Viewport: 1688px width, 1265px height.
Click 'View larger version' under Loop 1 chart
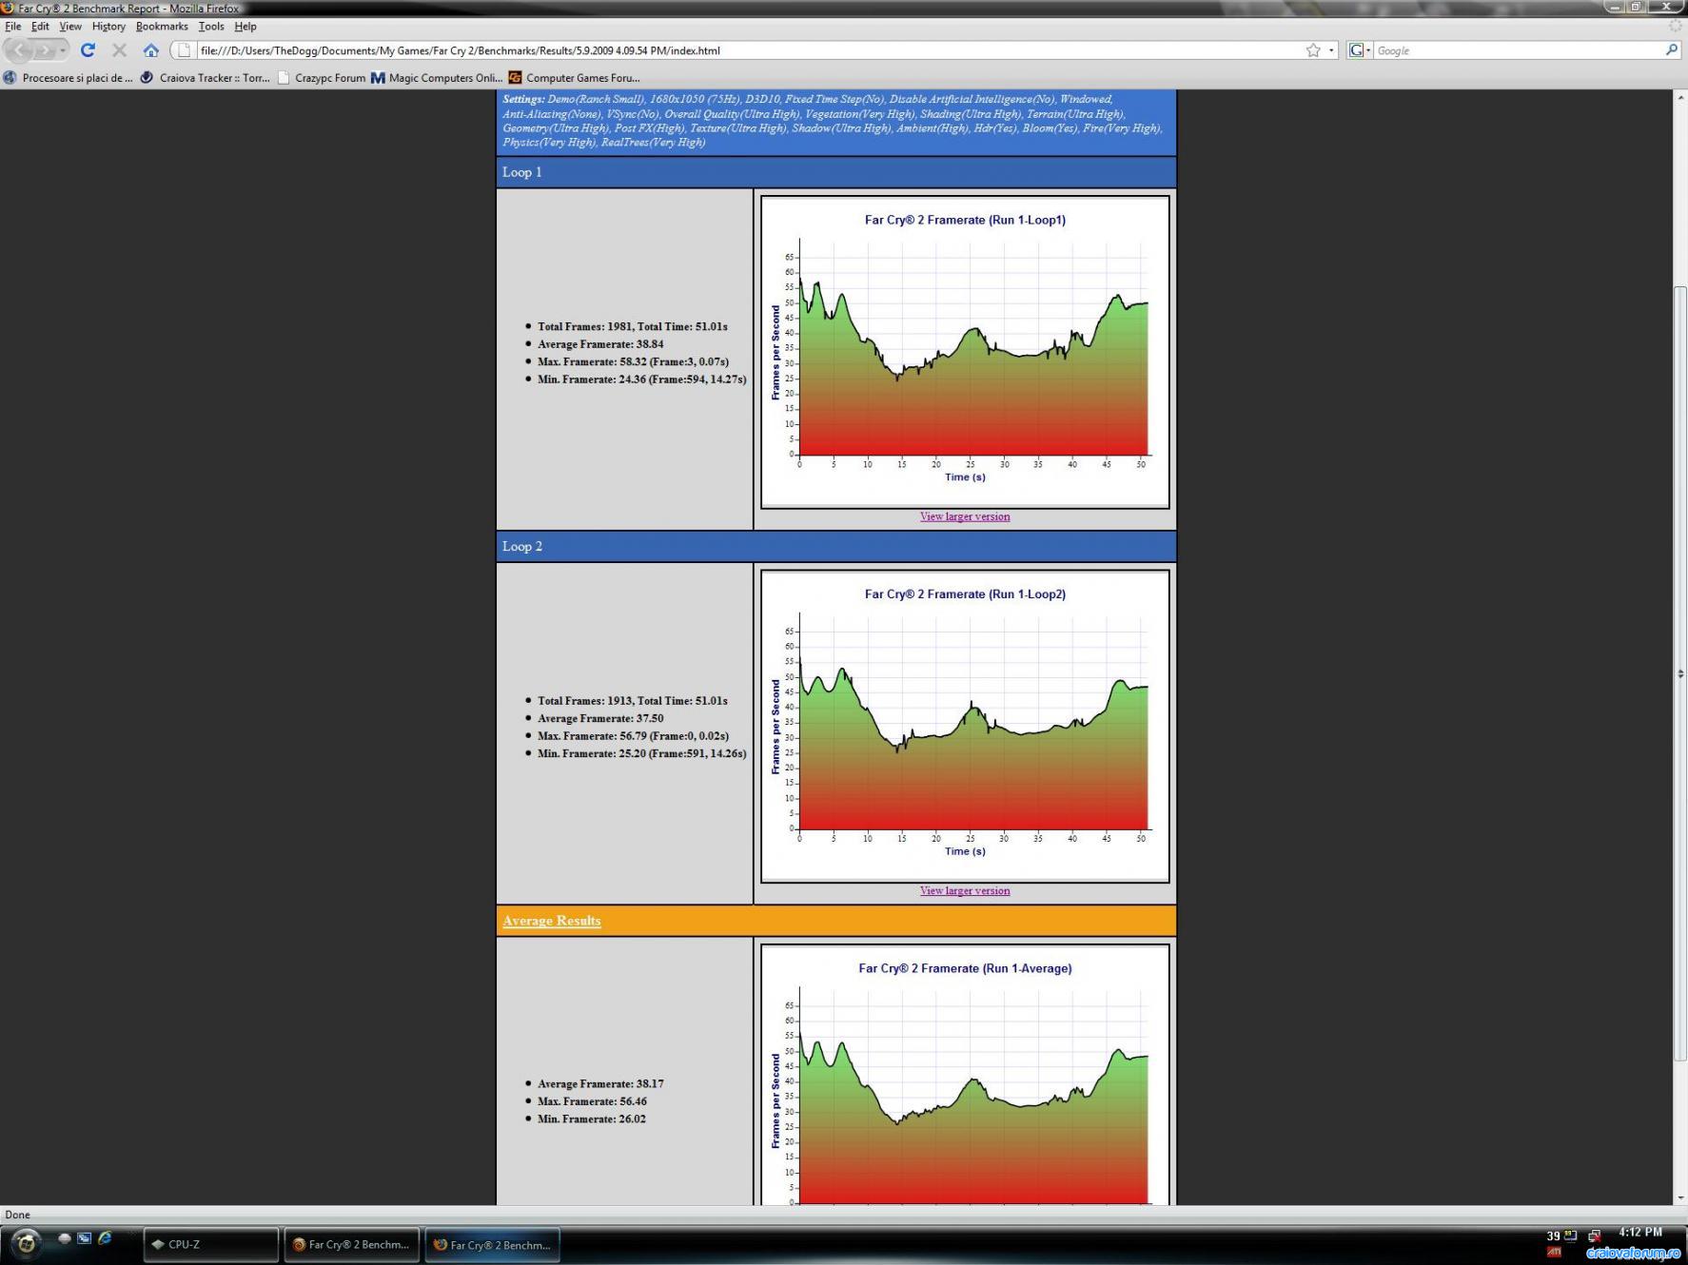[965, 516]
